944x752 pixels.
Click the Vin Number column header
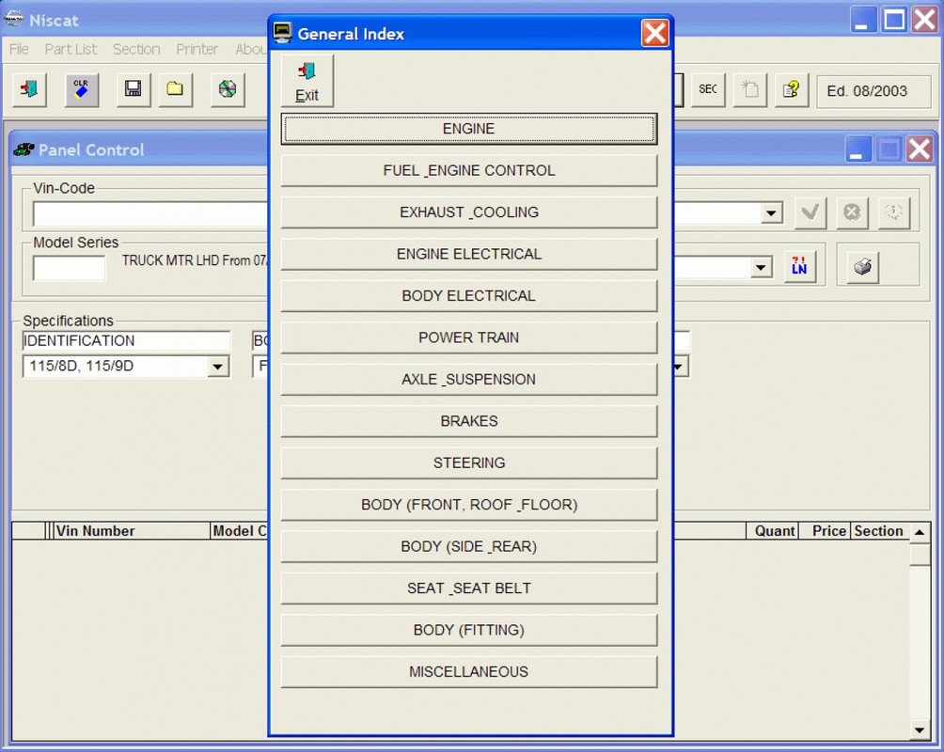pyautogui.click(x=132, y=531)
